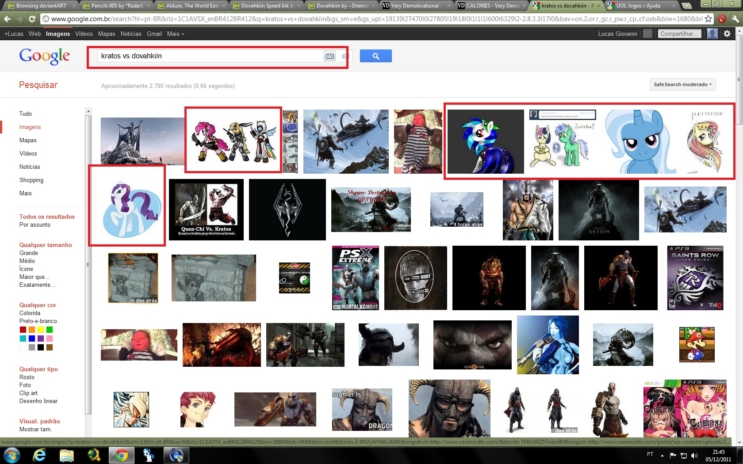Image resolution: width=743 pixels, height=464 pixels.
Task: Open the Action Center flag icon
Action: coord(673,455)
